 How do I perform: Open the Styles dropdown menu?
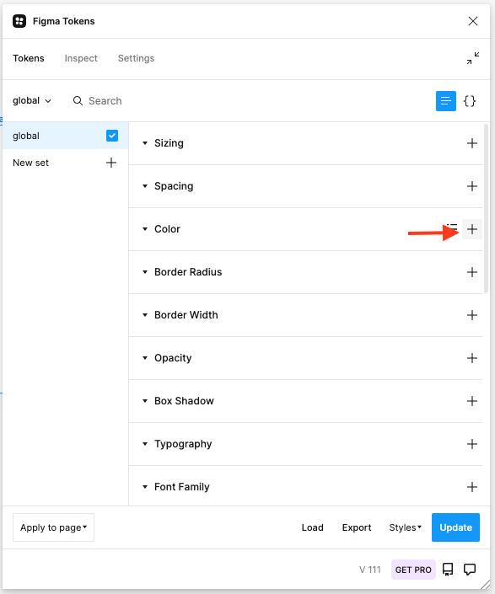(x=405, y=527)
